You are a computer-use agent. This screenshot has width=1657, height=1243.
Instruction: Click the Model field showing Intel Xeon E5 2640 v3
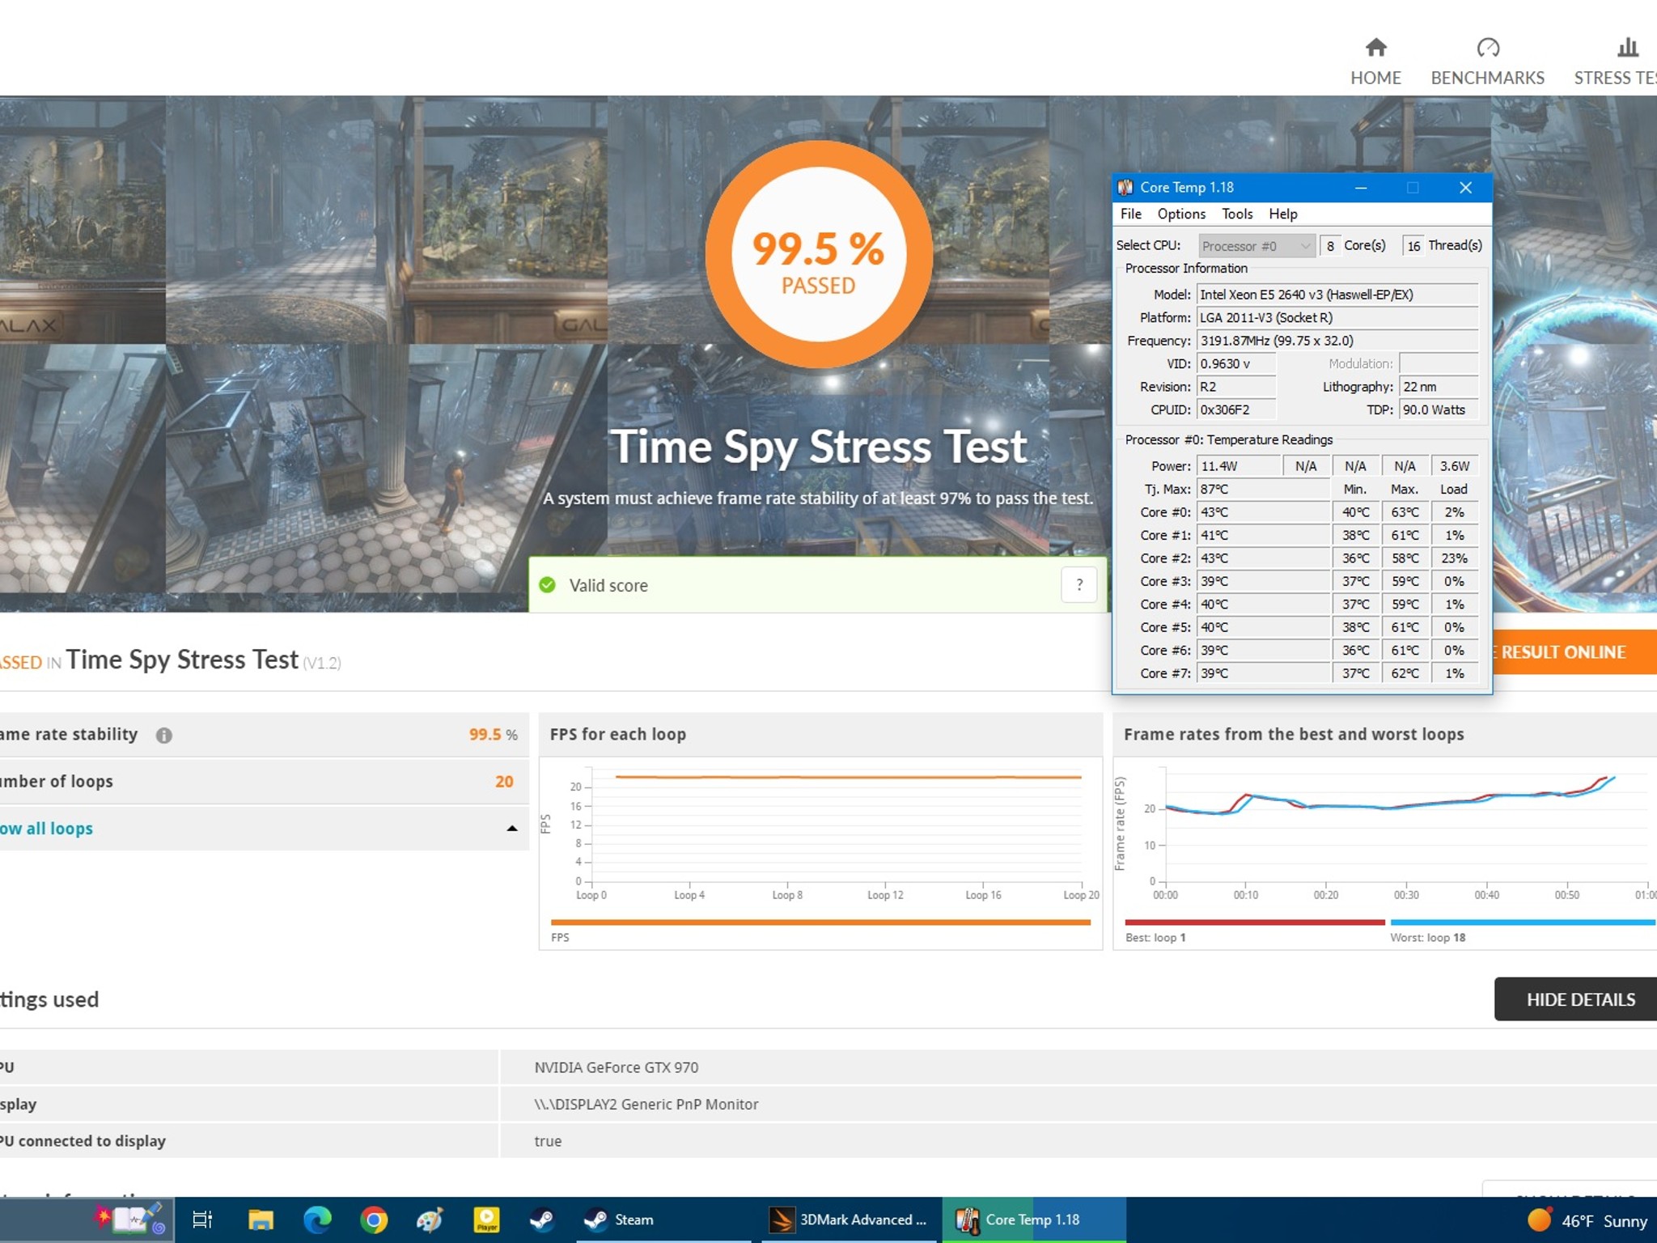pyautogui.click(x=1337, y=295)
